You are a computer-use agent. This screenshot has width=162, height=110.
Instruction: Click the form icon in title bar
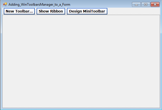[x=5, y=5]
